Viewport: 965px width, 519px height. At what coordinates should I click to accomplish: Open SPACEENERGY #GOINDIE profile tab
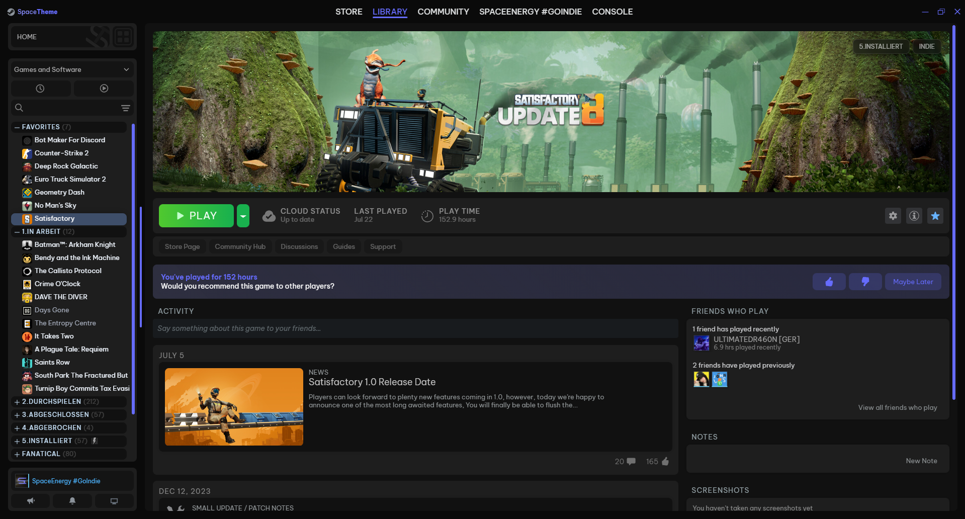531,12
